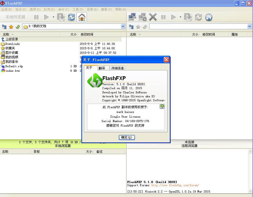Sort remote list by 名称 column
The image size is (253, 197).
154,35
